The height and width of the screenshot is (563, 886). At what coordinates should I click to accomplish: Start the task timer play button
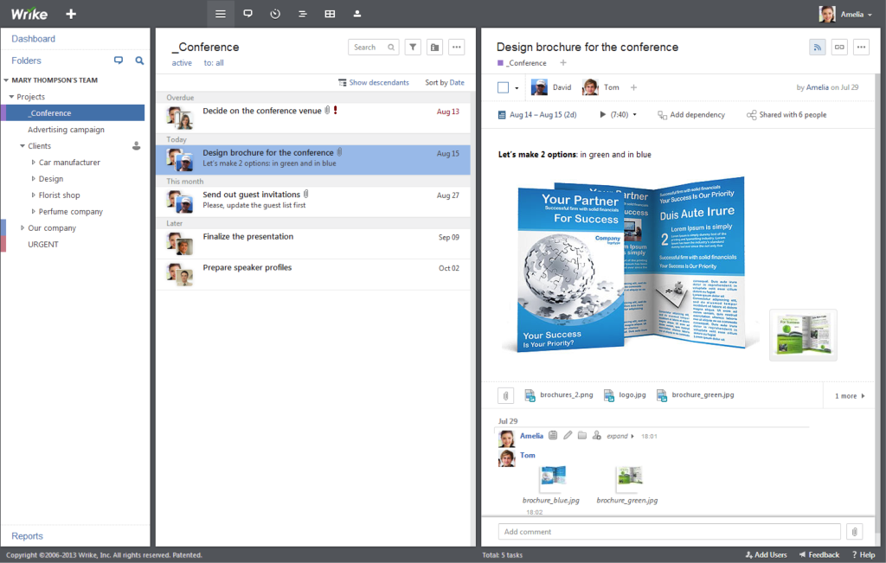[603, 115]
